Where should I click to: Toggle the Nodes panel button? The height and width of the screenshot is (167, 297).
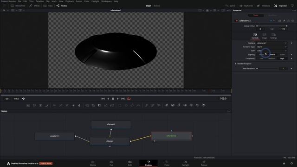pyautogui.click(x=62, y=6)
